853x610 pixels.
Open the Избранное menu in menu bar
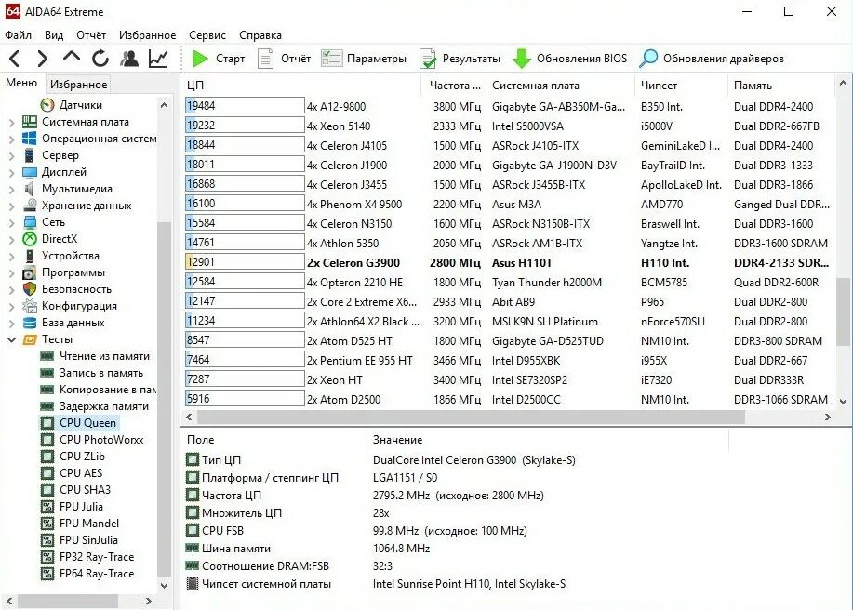147,34
